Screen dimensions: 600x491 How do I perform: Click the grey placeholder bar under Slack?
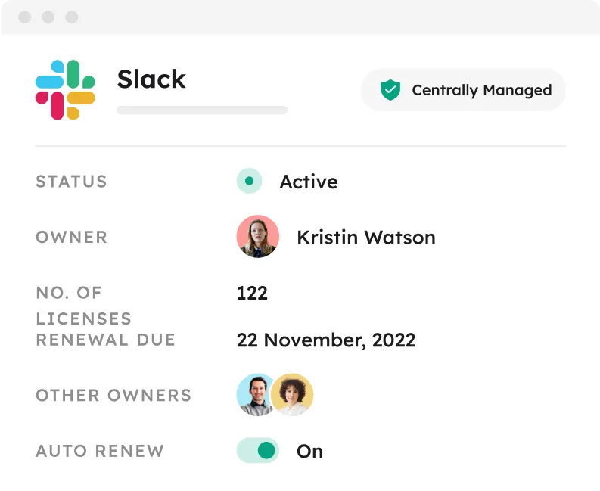(202, 110)
